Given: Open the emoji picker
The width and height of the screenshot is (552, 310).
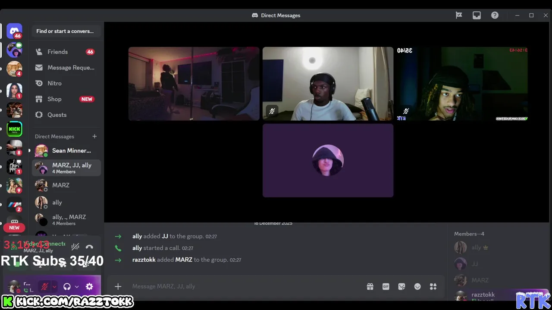Looking at the screenshot, I should [417, 286].
